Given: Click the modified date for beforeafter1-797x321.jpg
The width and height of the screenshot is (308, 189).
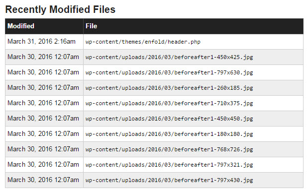Looking at the screenshot, I should 43,165.
